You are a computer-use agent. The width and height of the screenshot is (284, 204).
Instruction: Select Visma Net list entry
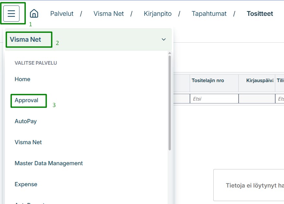point(28,142)
